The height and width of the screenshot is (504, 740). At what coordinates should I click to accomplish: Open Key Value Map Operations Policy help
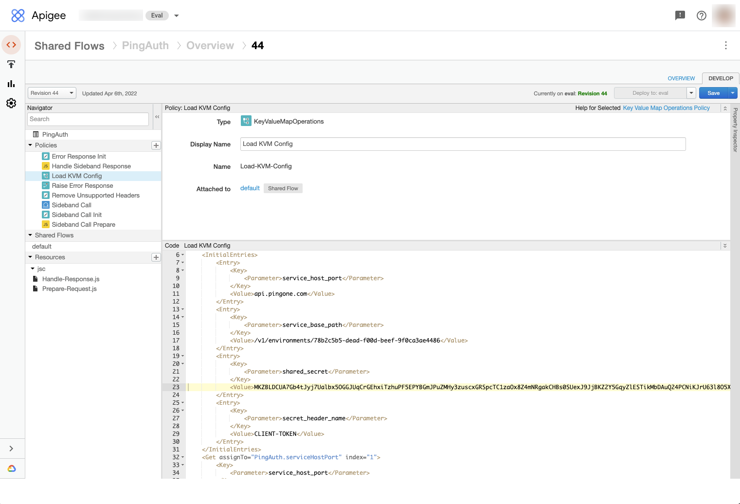tap(666, 108)
